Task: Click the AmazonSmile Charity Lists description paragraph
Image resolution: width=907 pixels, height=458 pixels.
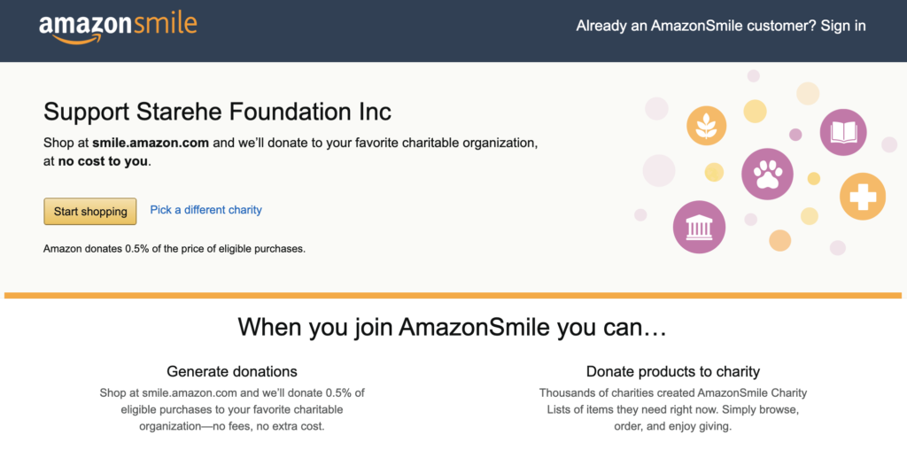Action: coord(673,409)
